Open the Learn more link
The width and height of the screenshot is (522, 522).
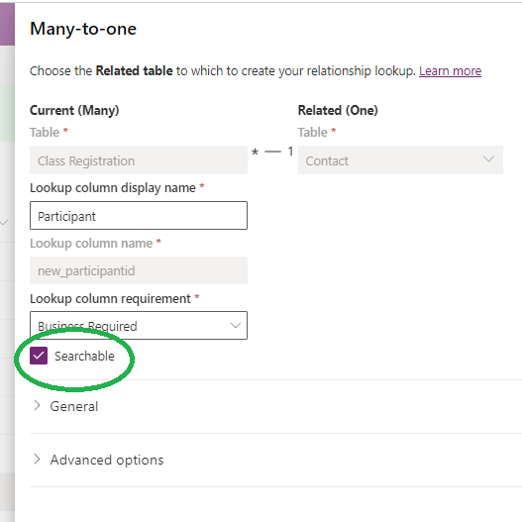pyautogui.click(x=450, y=71)
